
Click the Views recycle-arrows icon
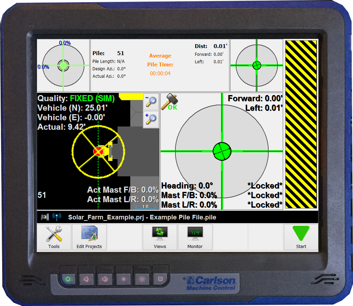coord(160,233)
